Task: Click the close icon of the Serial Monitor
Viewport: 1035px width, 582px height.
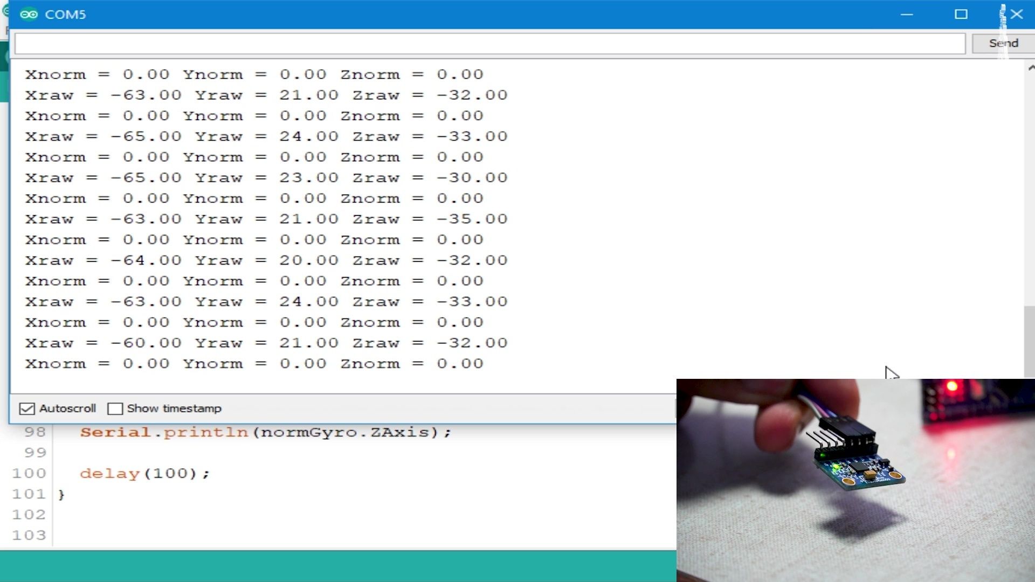Action: [x=1018, y=14]
